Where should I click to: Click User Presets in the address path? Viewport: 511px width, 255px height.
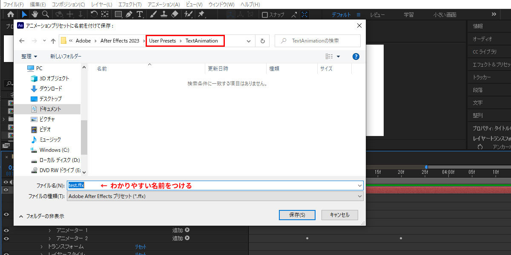[x=162, y=41]
